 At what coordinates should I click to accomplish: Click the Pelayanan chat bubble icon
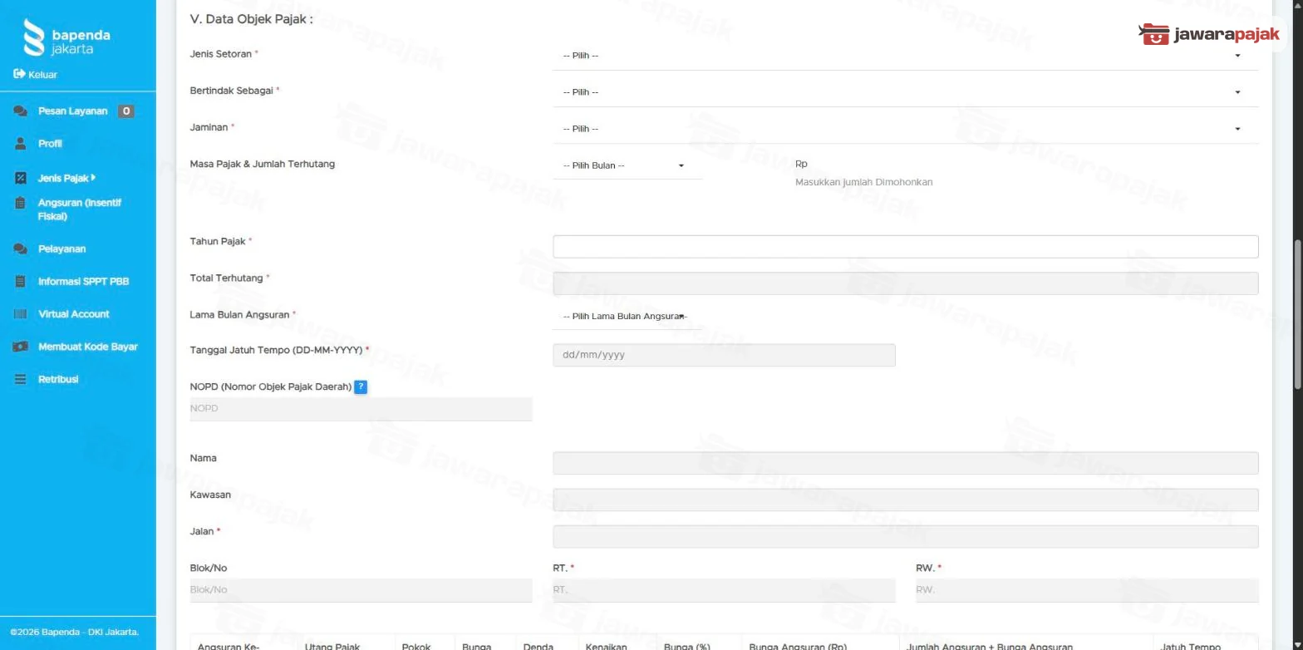pos(21,249)
